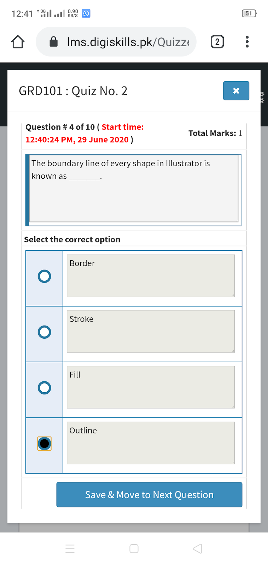268x565 pixels.
Task: Open the three-dot browser menu
Action: (x=247, y=41)
